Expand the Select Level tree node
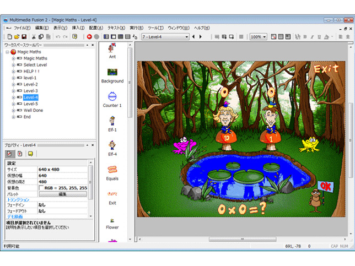 13,65
